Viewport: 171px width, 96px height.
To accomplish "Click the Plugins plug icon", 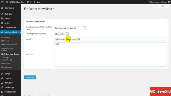I will click(2, 78).
